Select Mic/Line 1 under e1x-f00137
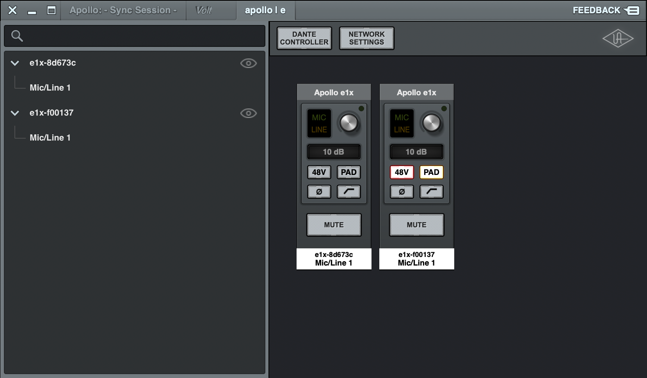647x378 pixels. pyautogui.click(x=50, y=137)
